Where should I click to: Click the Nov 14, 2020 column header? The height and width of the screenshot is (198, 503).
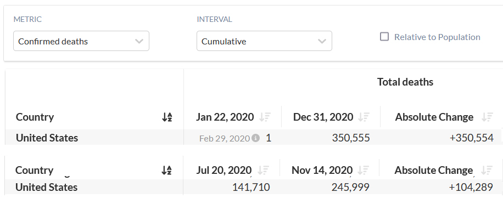322,171
